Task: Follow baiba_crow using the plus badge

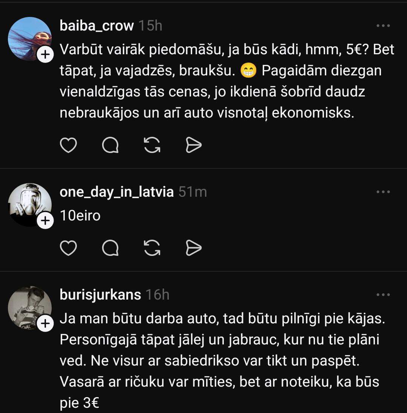Action: tap(45, 55)
